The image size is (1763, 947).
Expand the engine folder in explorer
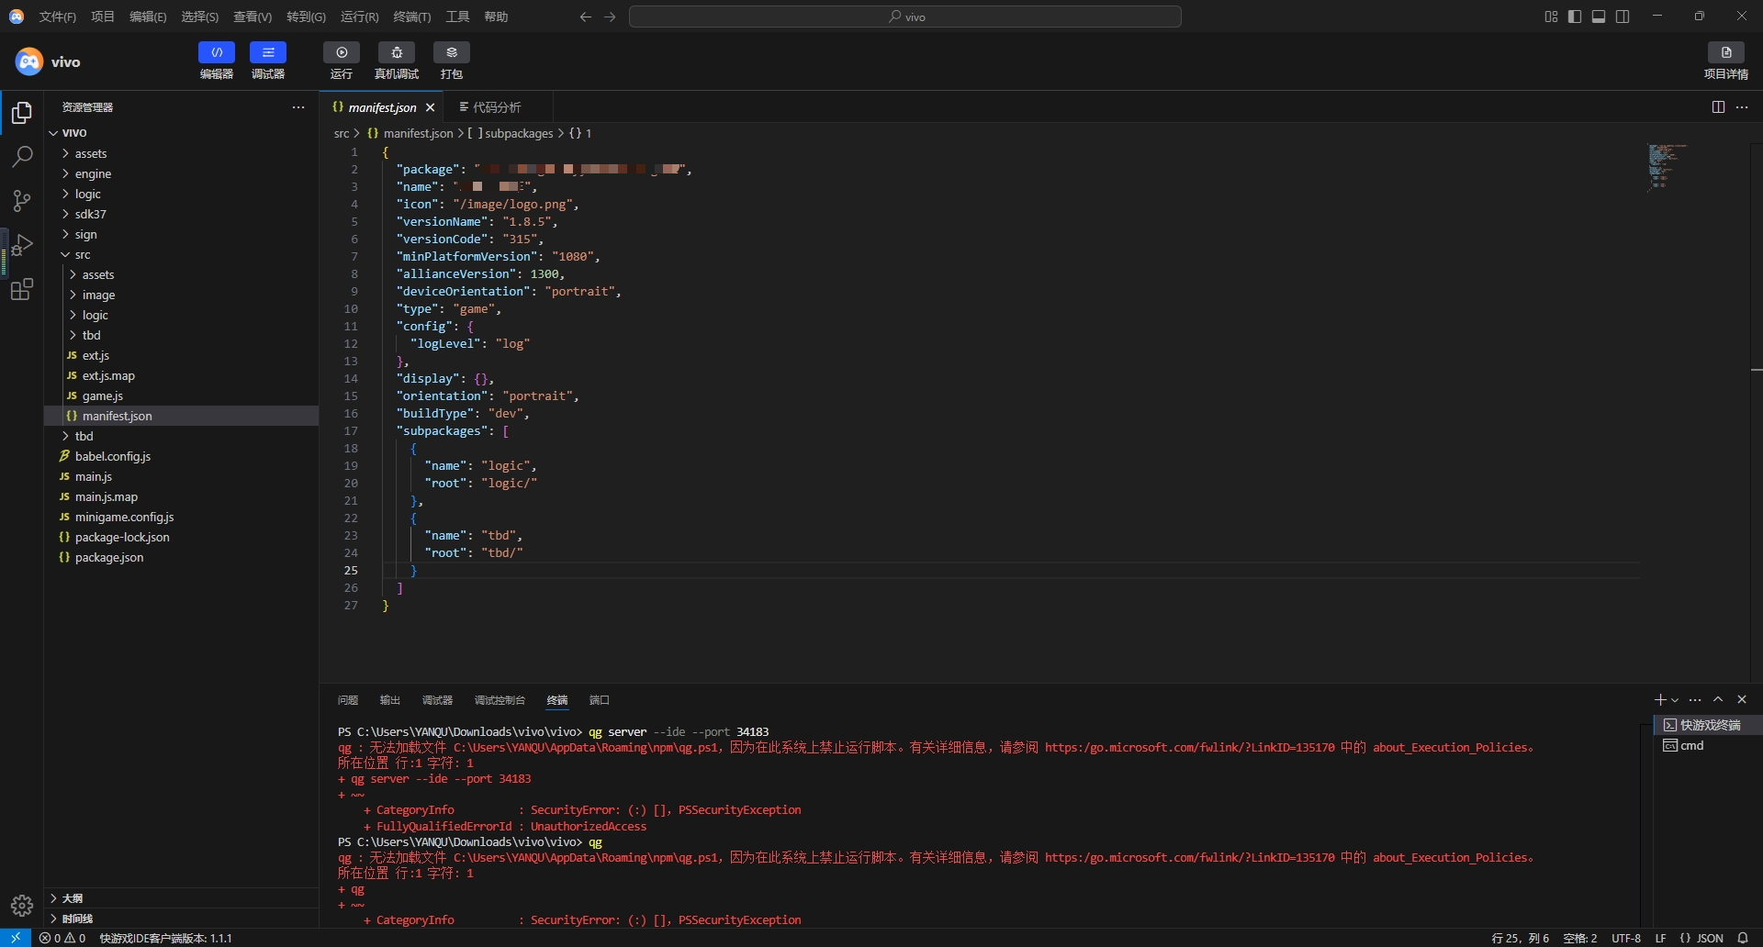point(93,174)
